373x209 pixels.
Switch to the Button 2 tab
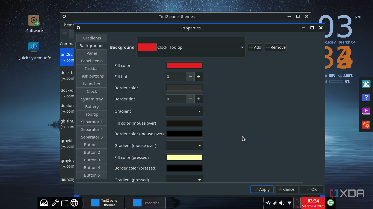click(92, 152)
